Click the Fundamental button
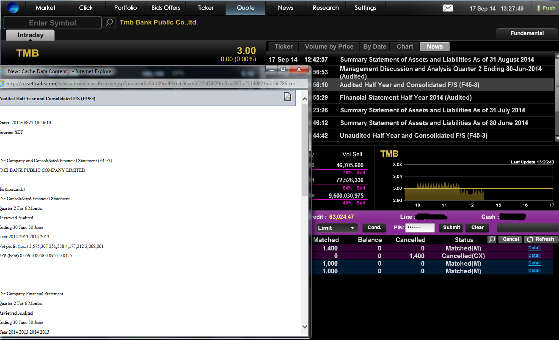The image size is (559, 340). pyautogui.click(x=527, y=33)
